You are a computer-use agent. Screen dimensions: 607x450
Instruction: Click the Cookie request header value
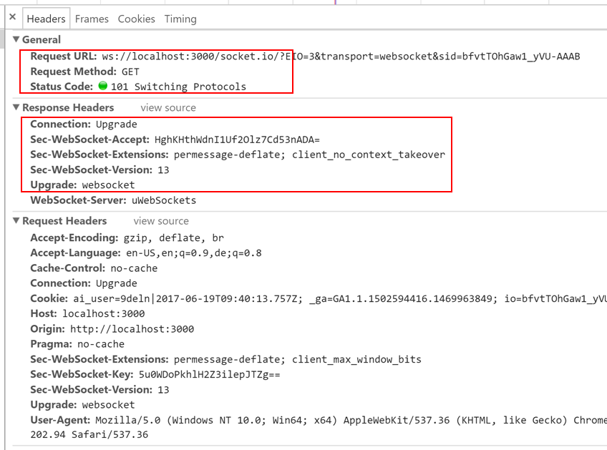(x=340, y=299)
